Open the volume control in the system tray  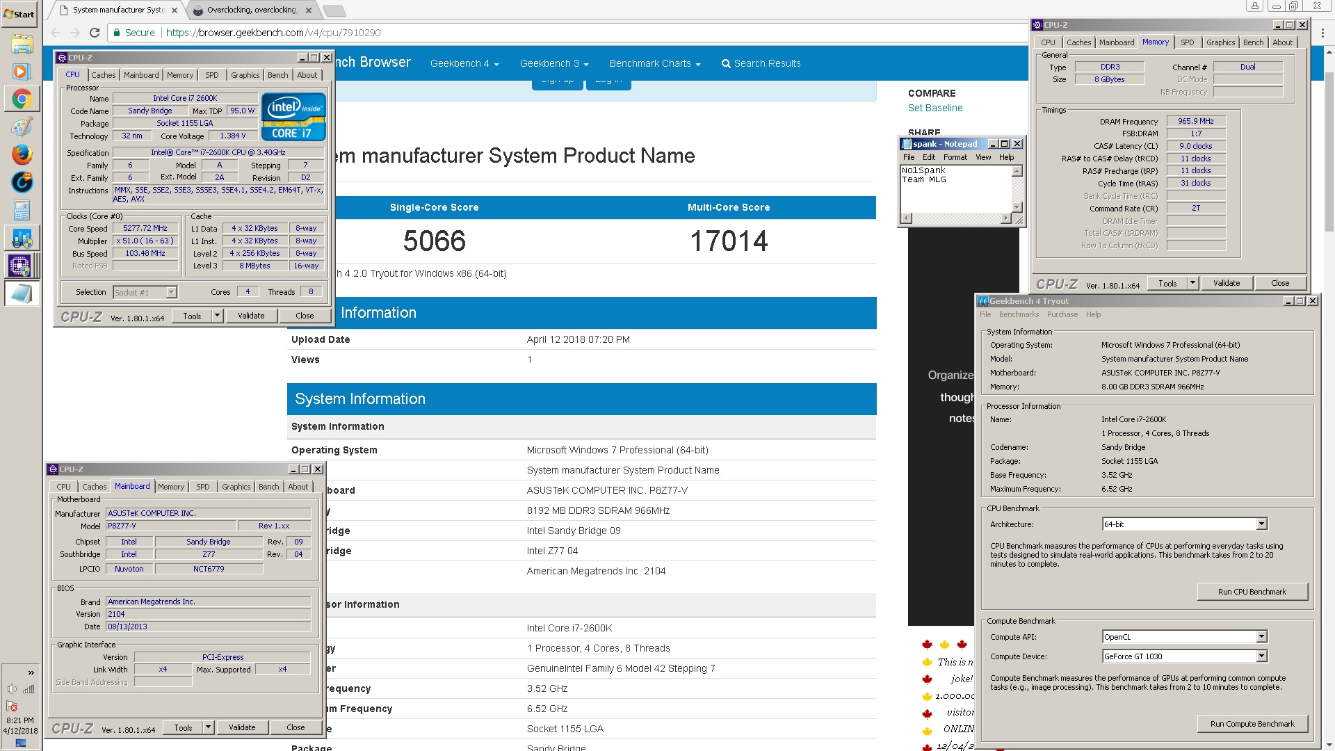[12, 689]
